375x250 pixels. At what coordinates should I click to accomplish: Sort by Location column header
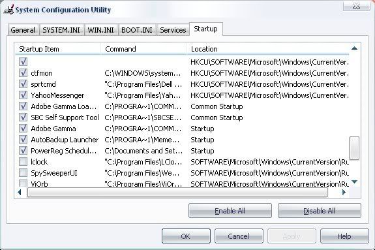coord(268,49)
